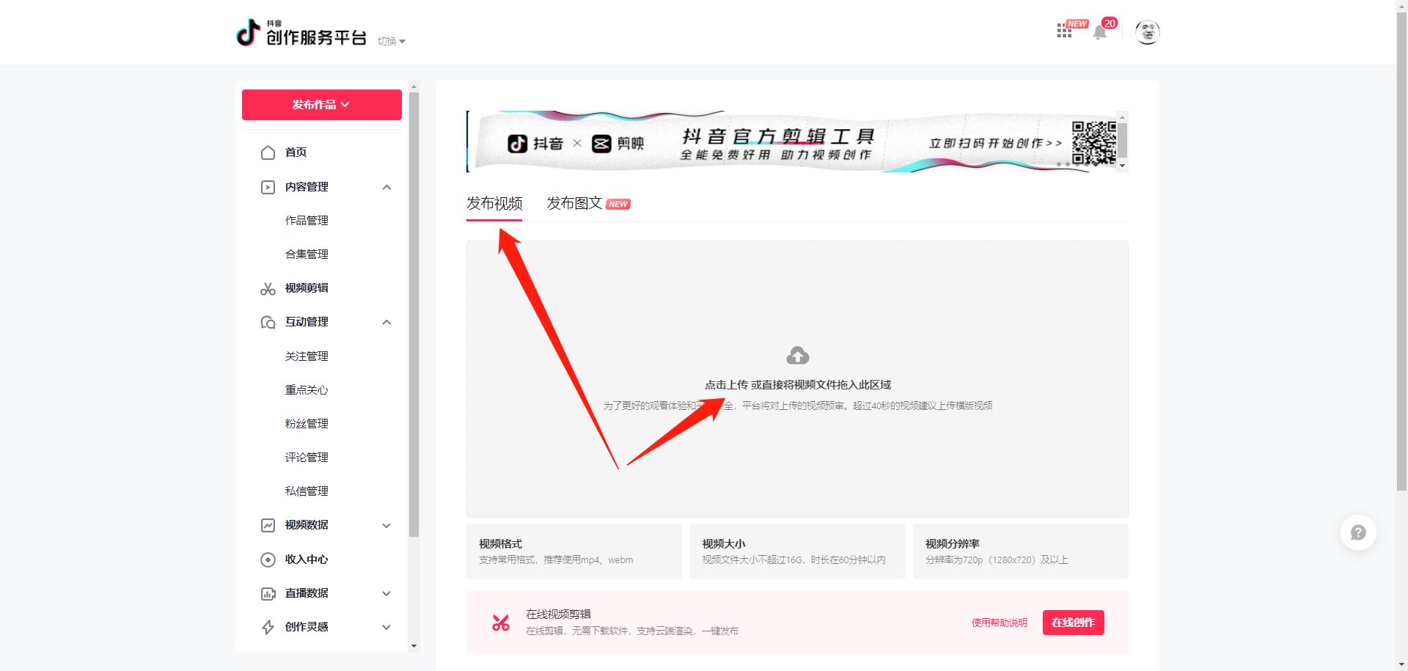1408x671 pixels.
Task: Click the 在线创作 button
Action: (1073, 622)
